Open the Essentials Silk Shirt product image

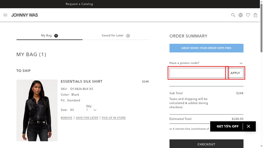coord(37,110)
